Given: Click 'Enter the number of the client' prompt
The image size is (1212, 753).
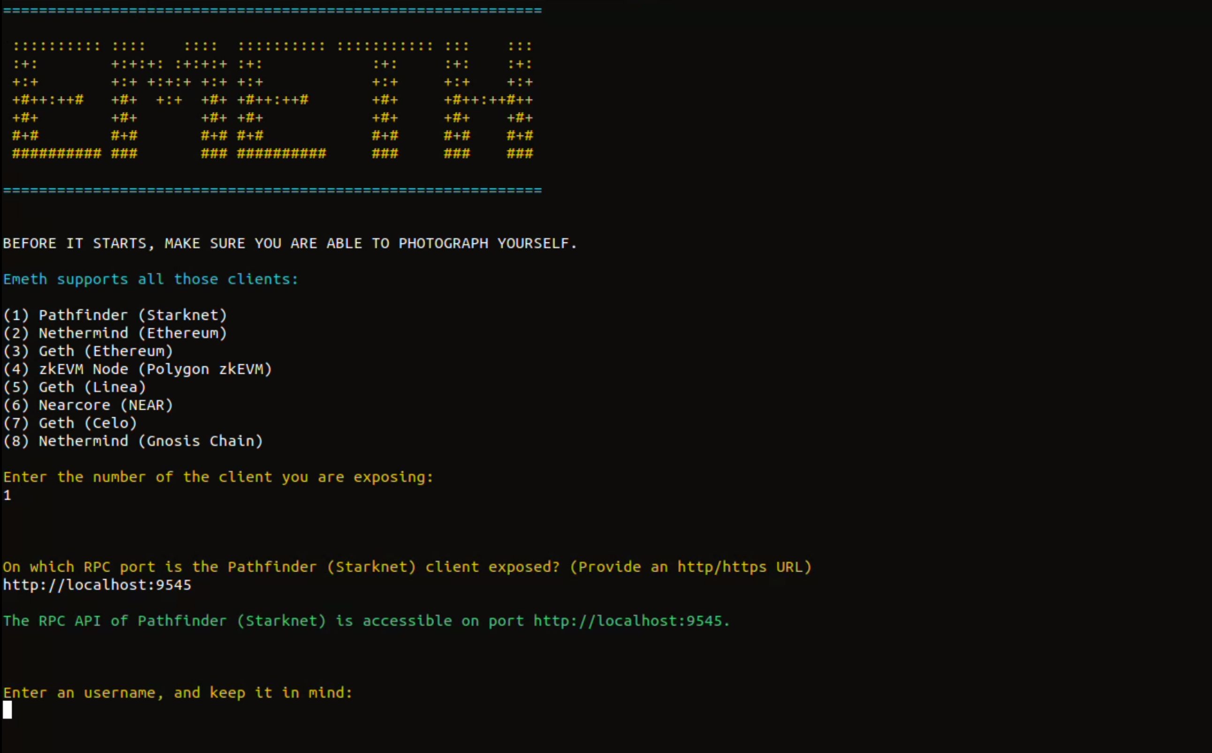Looking at the screenshot, I should click(218, 477).
